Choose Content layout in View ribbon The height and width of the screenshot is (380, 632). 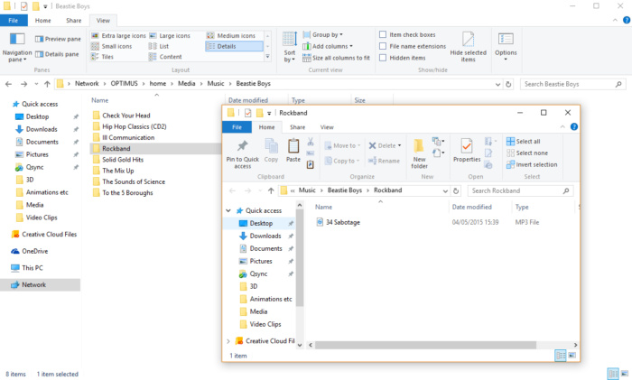(x=165, y=57)
